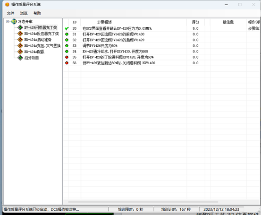The width and height of the screenshot is (261, 215).
Task: Click the orange diamond icon beside ER-424A配氢
Action: pos(20,52)
